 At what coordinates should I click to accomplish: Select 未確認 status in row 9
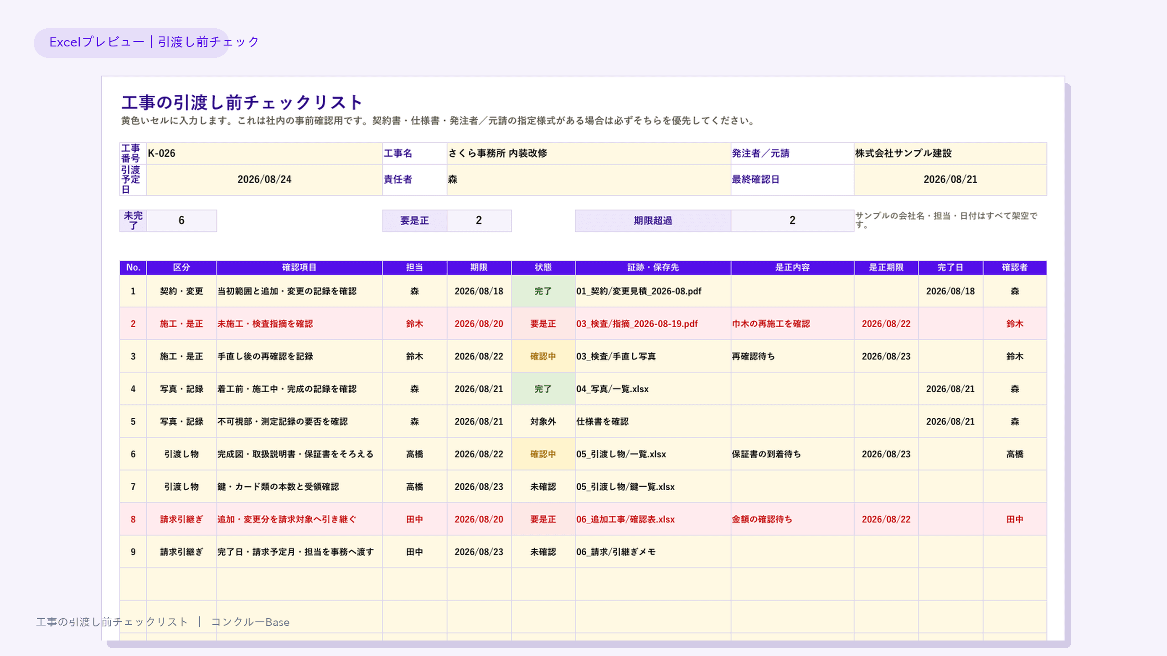pos(543,552)
